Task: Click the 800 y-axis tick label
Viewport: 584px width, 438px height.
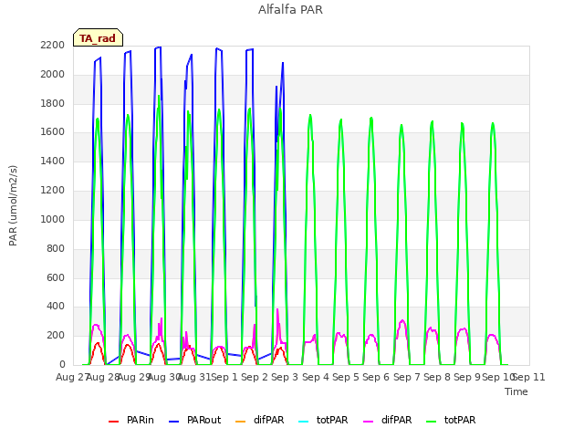Action: [56, 248]
